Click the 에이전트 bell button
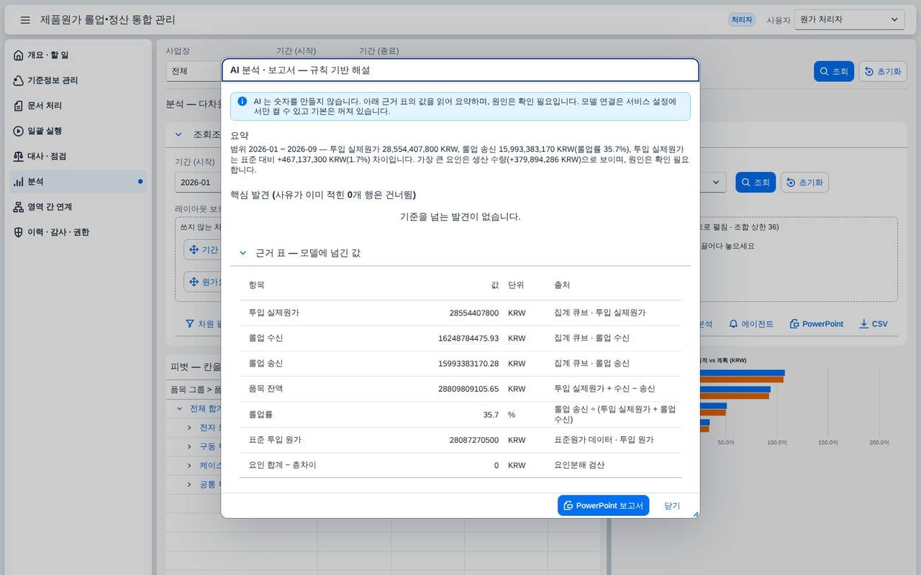The height and width of the screenshot is (575, 921). point(751,324)
